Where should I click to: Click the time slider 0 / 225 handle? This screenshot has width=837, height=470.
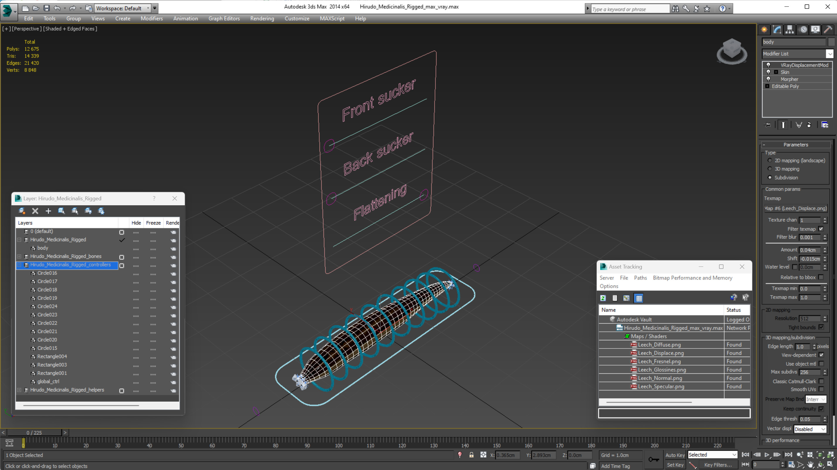click(x=34, y=433)
